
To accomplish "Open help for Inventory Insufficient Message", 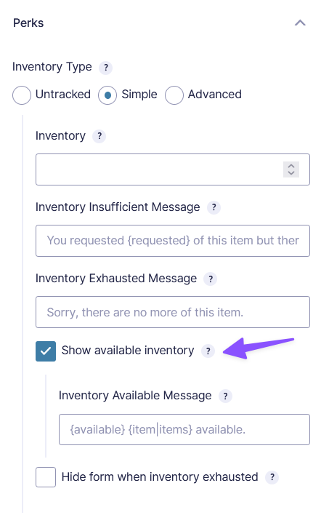I will point(214,207).
